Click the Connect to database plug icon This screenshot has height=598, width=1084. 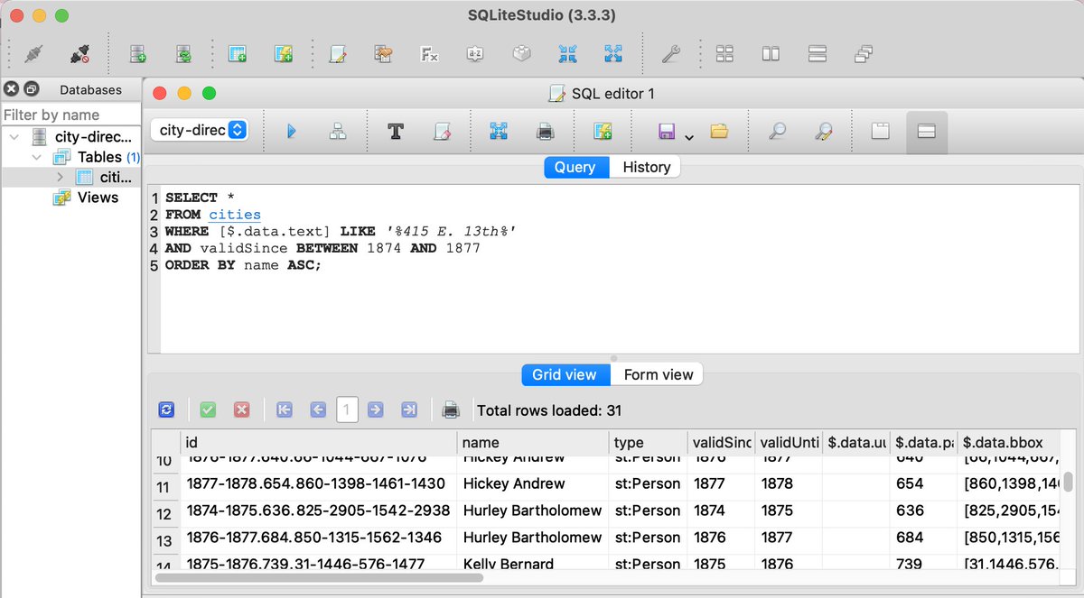[x=33, y=54]
